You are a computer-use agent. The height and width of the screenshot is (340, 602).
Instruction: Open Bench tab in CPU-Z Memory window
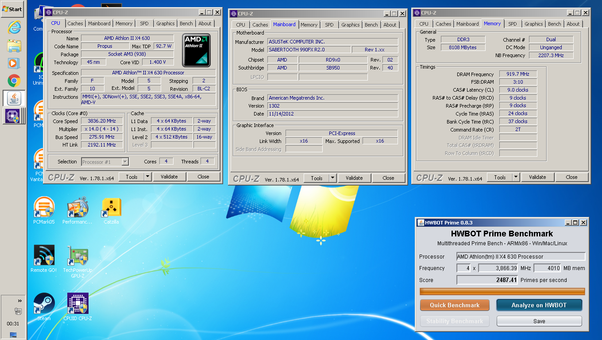pos(555,24)
